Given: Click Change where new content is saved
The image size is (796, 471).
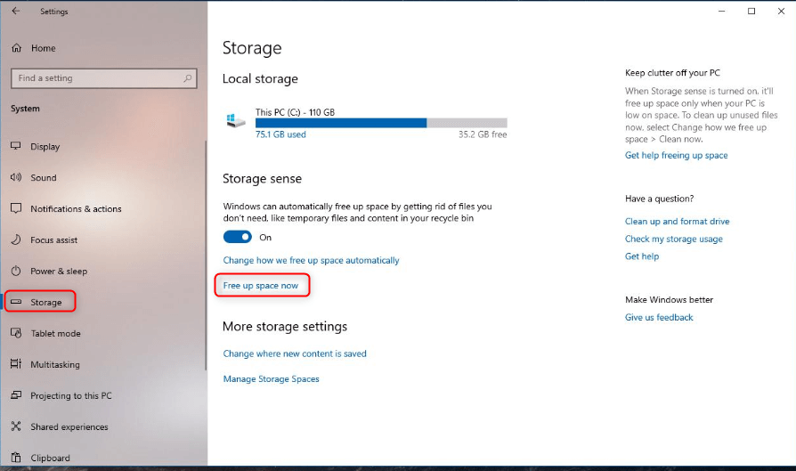Looking at the screenshot, I should point(295,353).
